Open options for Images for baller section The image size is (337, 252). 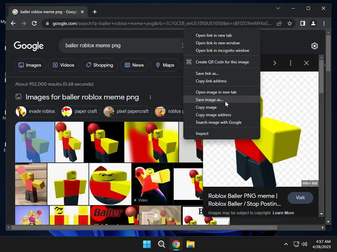coord(150,97)
